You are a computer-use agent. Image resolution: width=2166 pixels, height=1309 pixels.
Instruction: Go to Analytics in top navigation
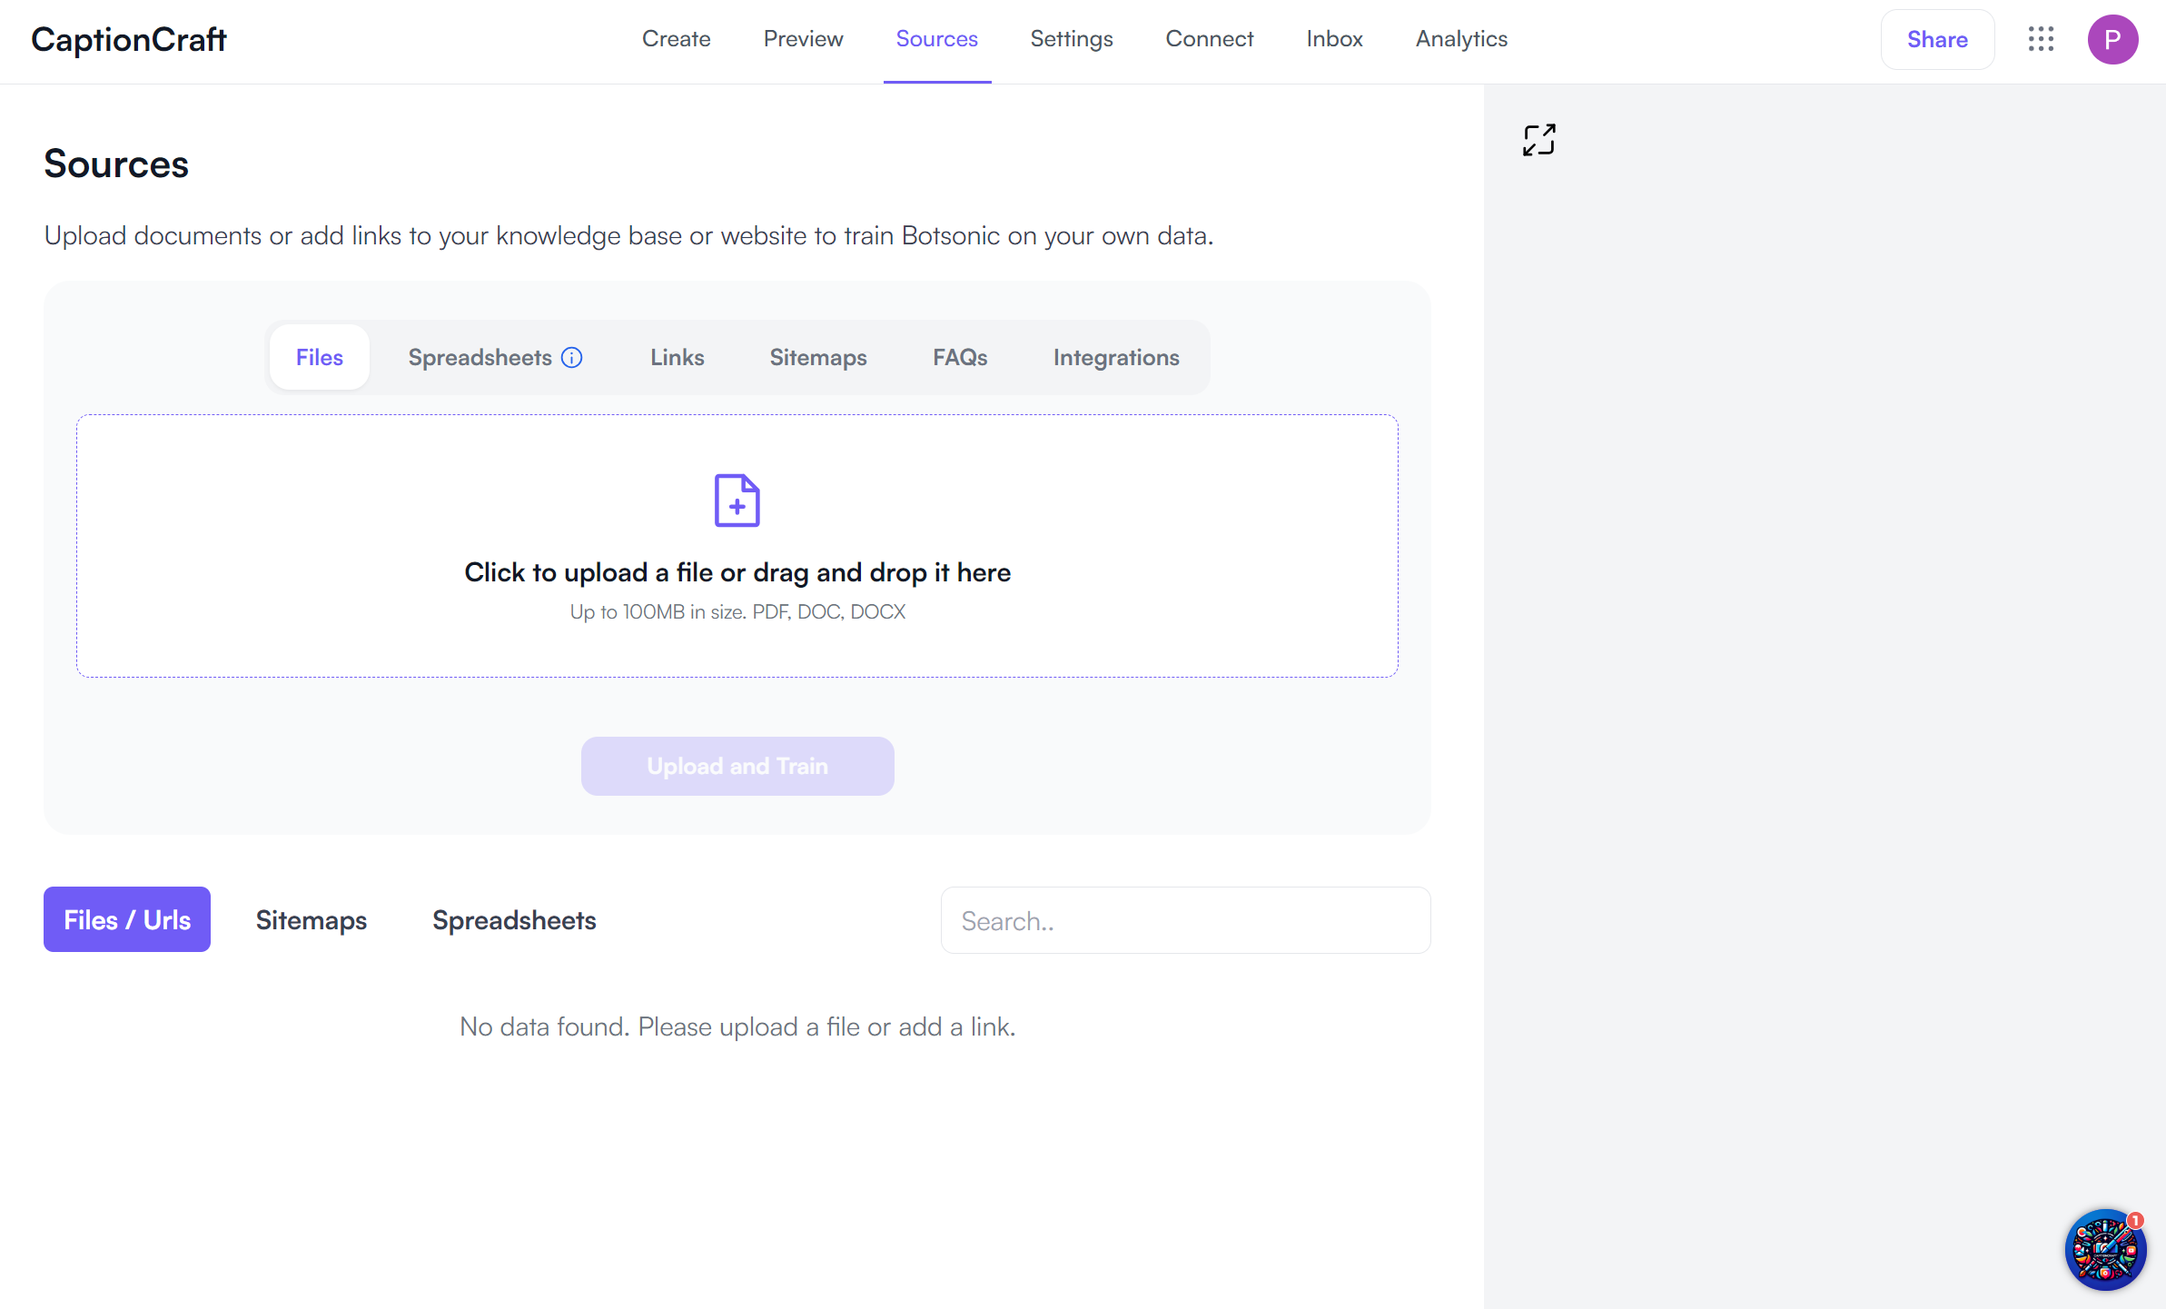pyautogui.click(x=1460, y=39)
